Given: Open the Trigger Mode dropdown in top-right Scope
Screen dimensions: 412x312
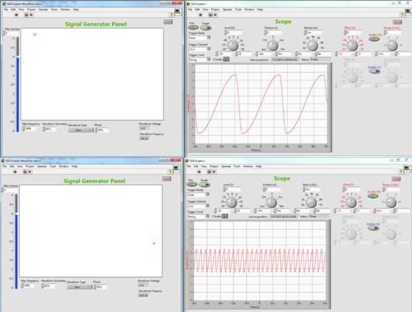Looking at the screenshot, I should click(199, 38).
